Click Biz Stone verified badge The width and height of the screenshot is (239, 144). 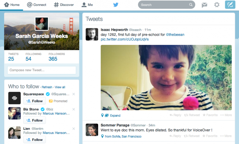(x=42, y=109)
